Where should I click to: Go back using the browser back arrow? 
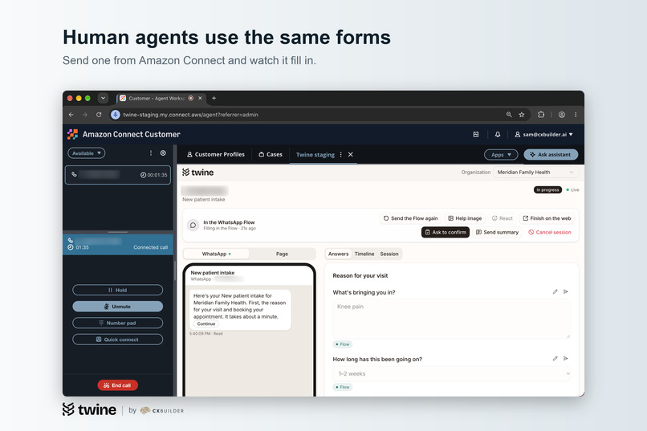(71, 115)
